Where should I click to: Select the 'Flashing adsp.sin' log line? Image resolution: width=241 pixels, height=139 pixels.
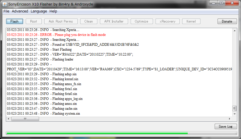(42, 74)
